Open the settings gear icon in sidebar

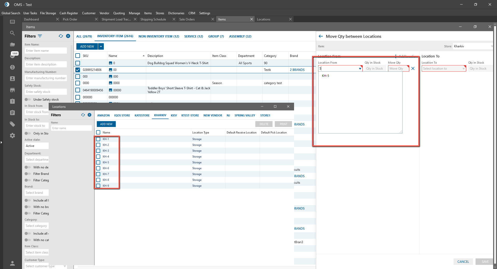[x=12, y=136]
